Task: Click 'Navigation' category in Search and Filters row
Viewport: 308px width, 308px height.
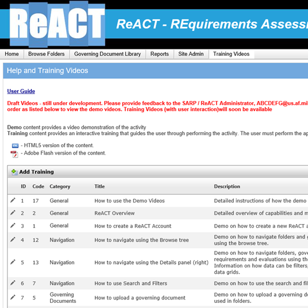Action: click(x=62, y=283)
